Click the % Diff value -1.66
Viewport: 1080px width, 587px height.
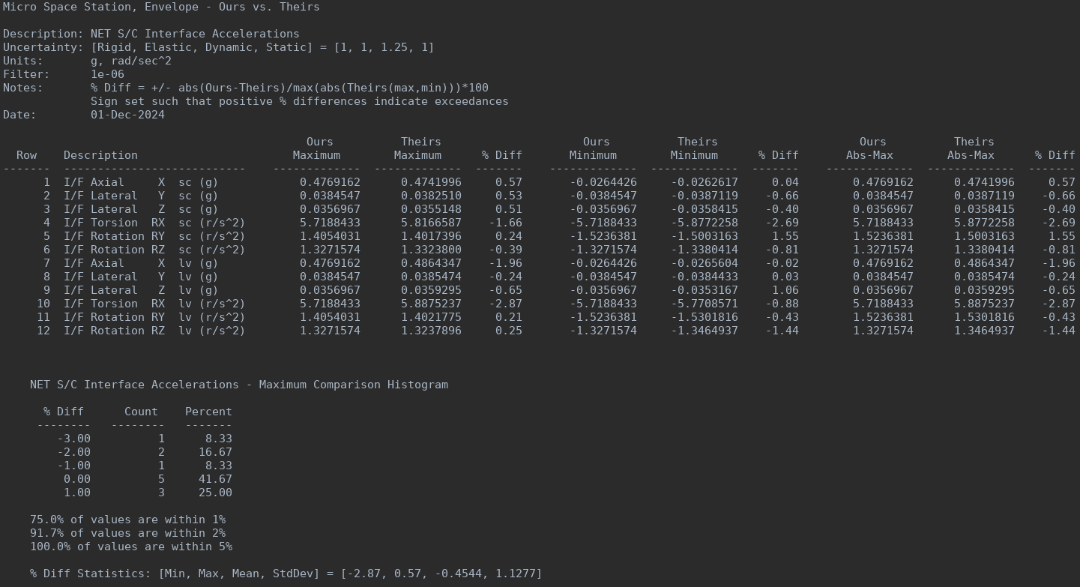click(x=505, y=223)
